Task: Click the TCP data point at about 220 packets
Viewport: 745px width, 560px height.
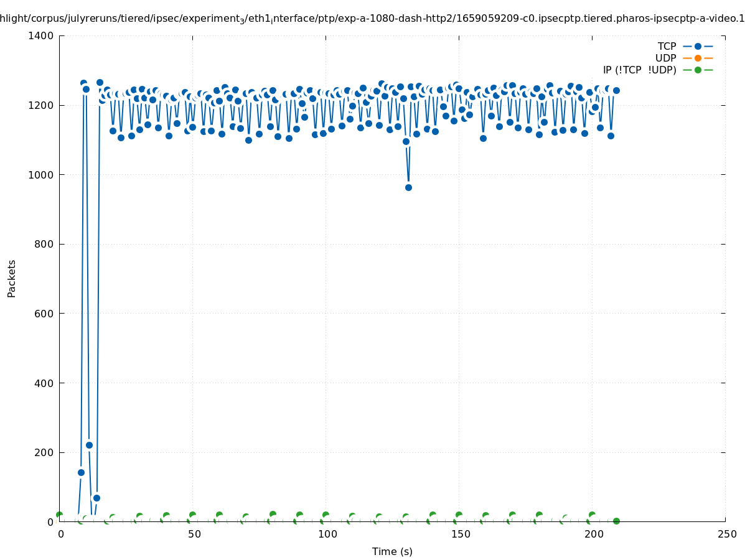Action: point(89,445)
